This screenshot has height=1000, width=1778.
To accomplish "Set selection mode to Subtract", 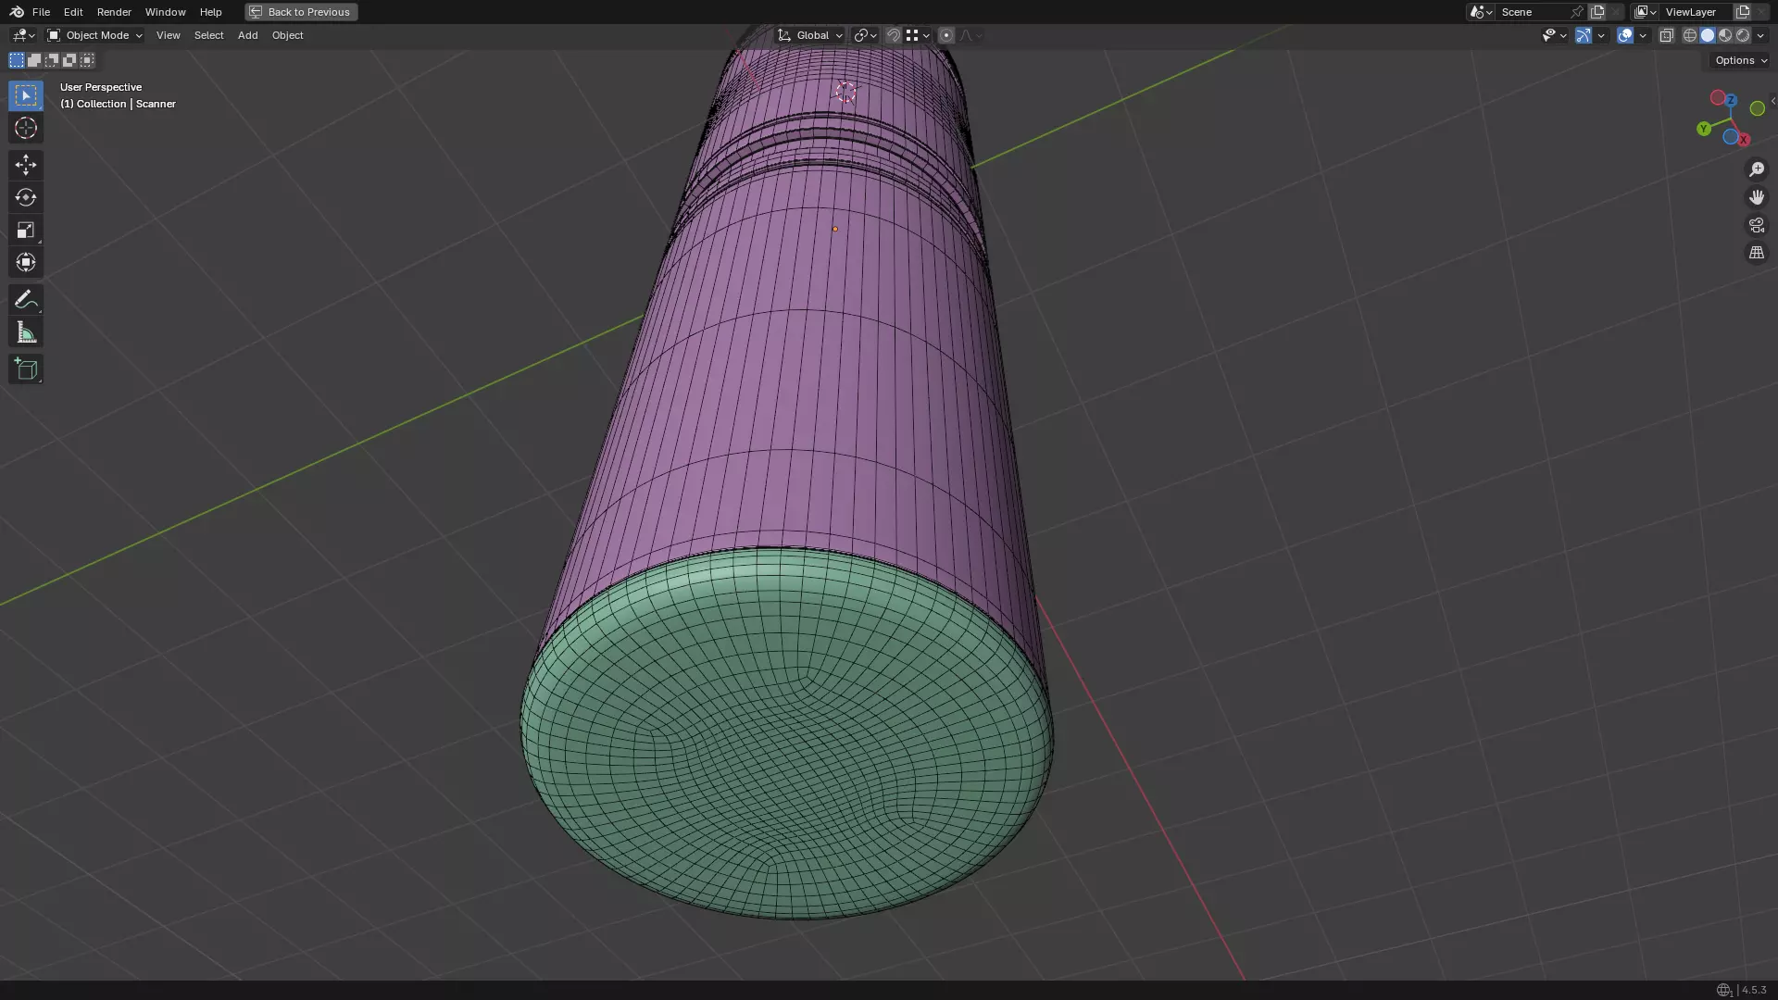I will click(x=52, y=60).
